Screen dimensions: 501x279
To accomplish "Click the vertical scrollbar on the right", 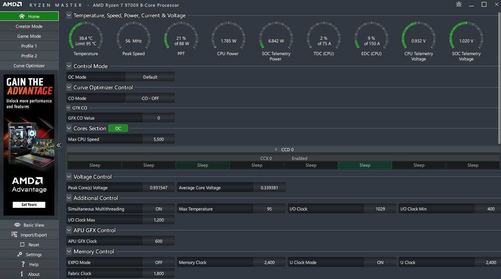I will coord(499,79).
